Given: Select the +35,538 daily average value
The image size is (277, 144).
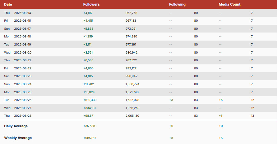Looking at the screenshot, I should click(89, 126).
